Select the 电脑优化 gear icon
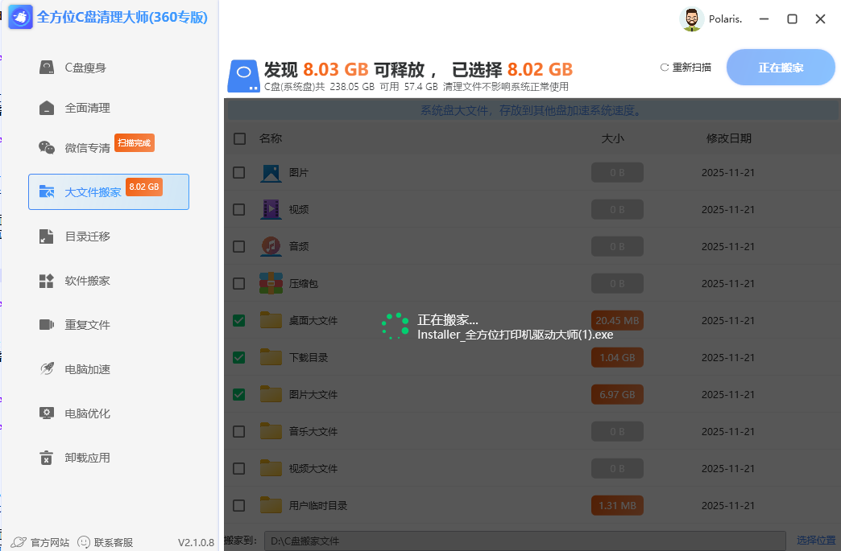 coord(46,413)
